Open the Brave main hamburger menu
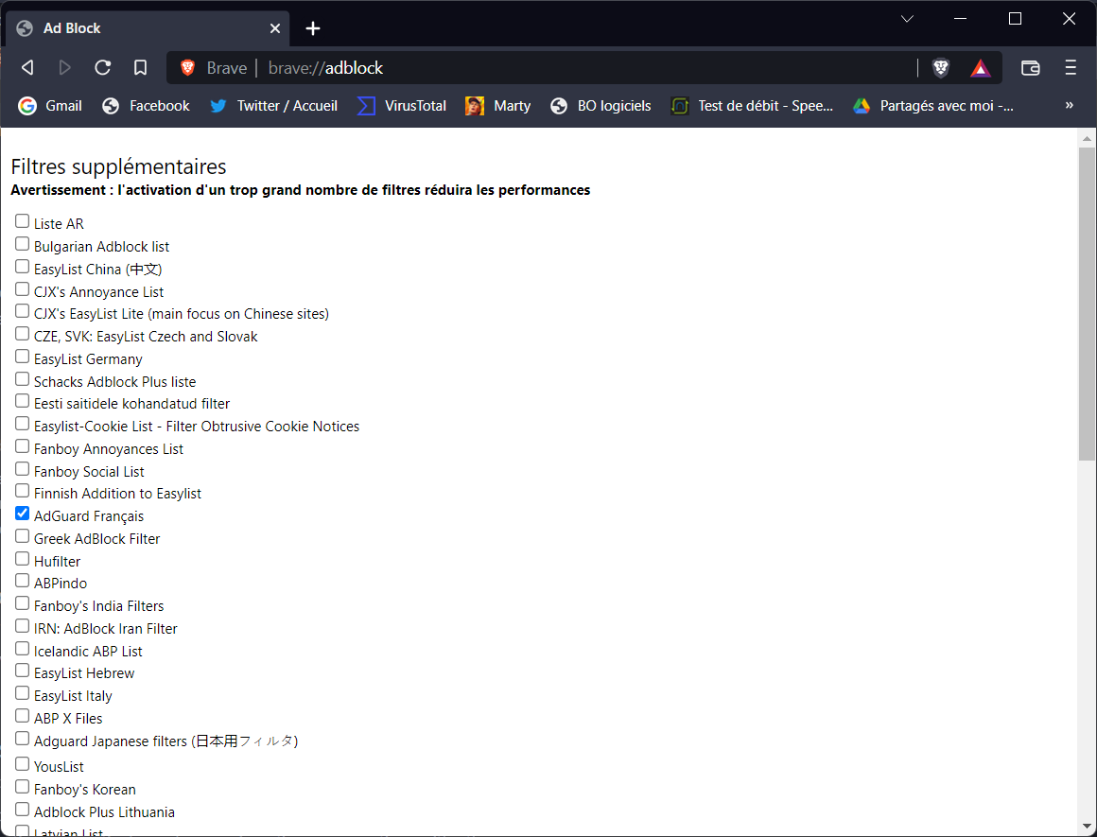This screenshot has width=1097, height=837. tap(1071, 68)
